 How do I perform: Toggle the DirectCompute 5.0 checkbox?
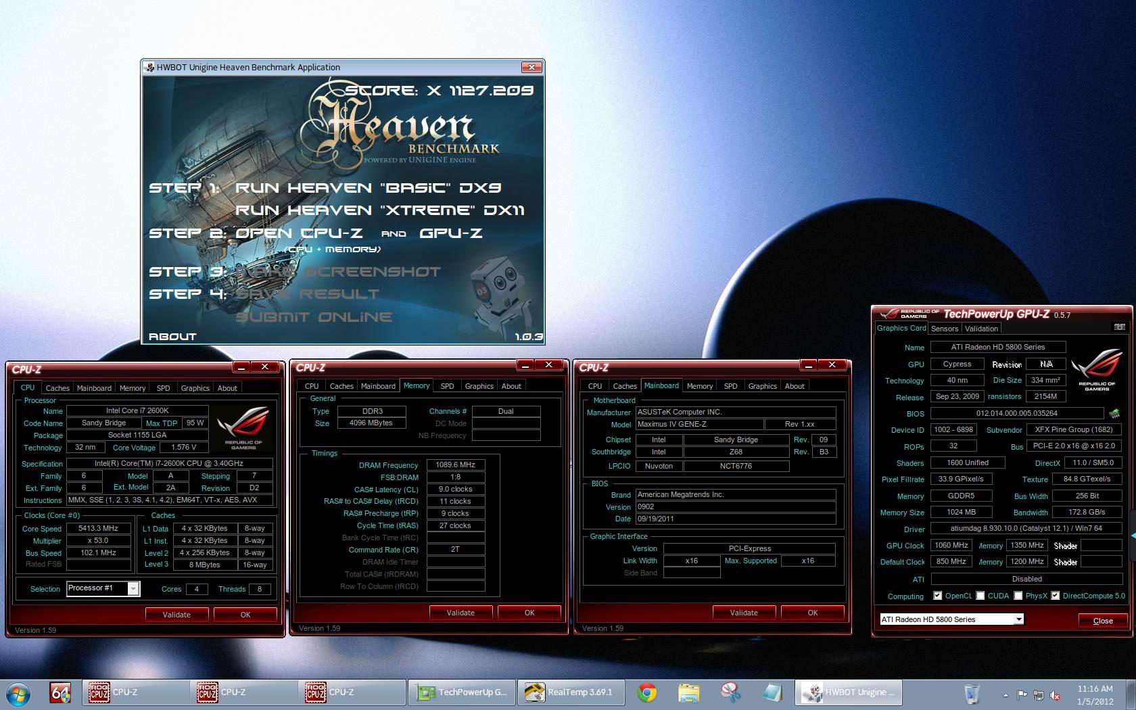1055,596
